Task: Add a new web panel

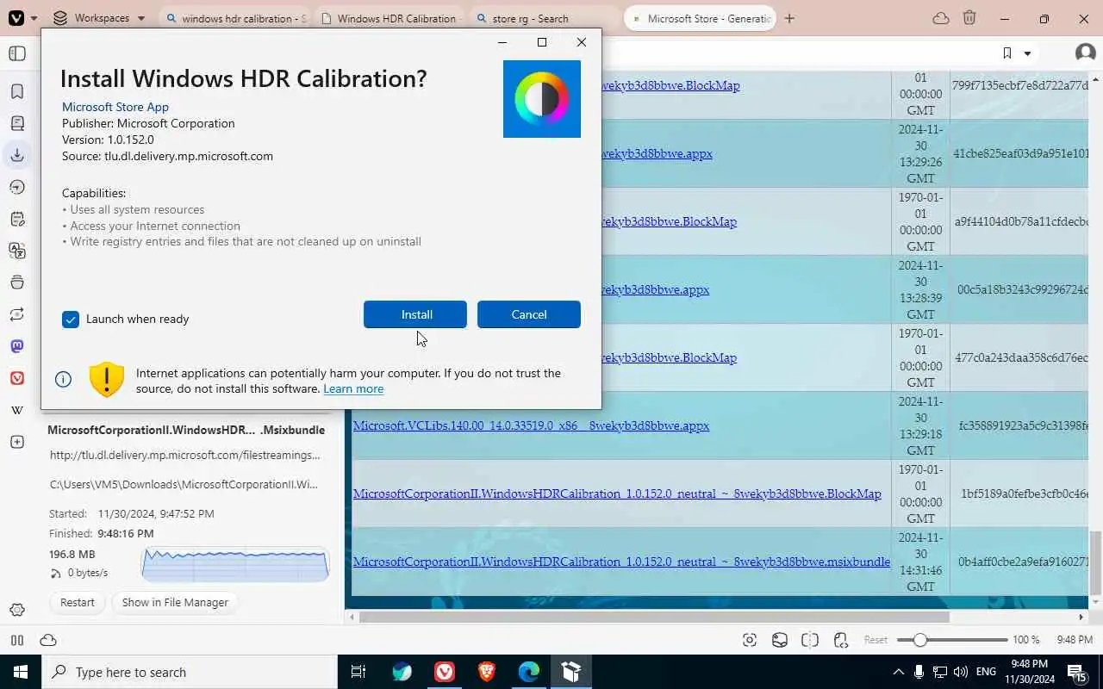Action: tap(17, 442)
